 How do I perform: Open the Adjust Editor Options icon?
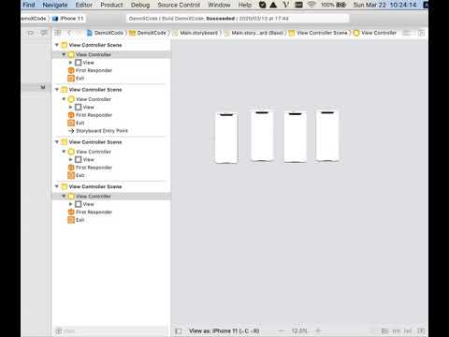[407, 33]
